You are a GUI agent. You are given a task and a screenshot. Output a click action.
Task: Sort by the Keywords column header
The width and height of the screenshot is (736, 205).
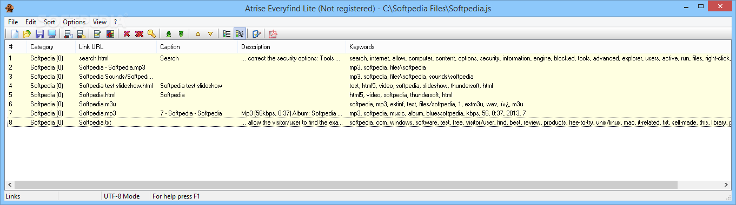click(x=538, y=47)
